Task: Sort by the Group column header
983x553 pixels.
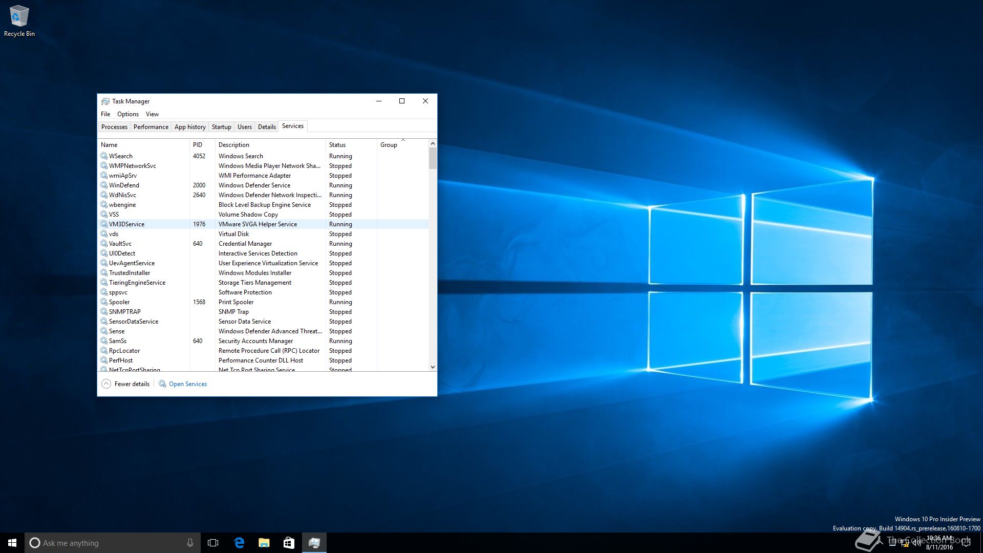Action: tap(402, 145)
